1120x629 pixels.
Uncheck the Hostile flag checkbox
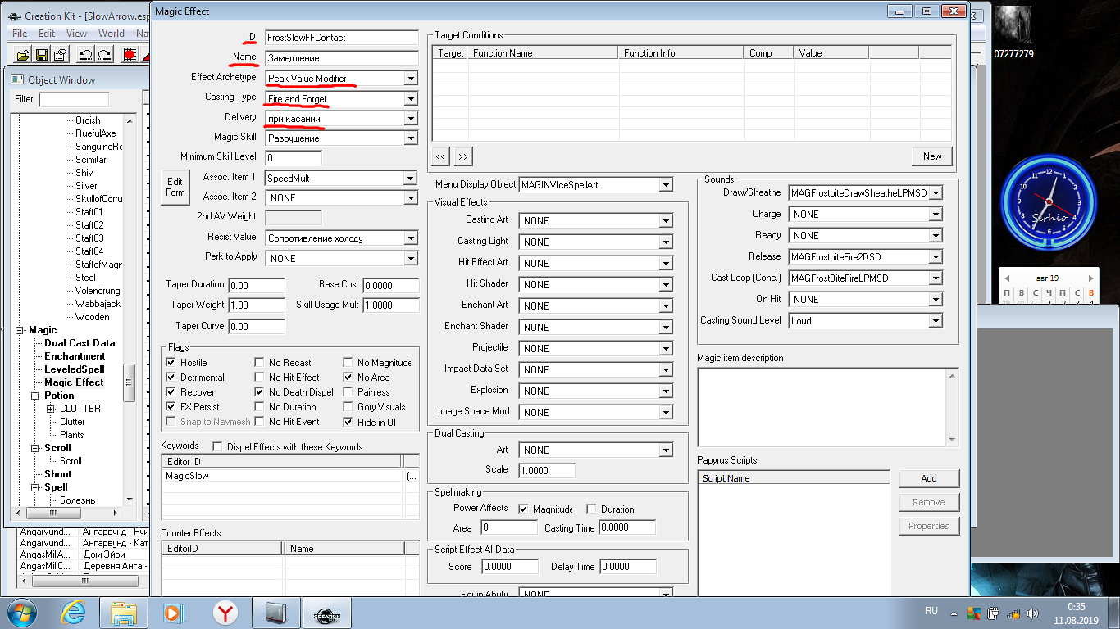click(x=171, y=363)
